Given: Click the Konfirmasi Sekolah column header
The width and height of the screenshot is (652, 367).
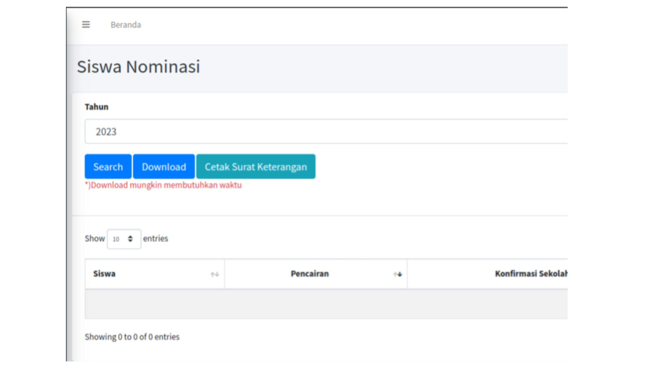Looking at the screenshot, I should [488, 274].
